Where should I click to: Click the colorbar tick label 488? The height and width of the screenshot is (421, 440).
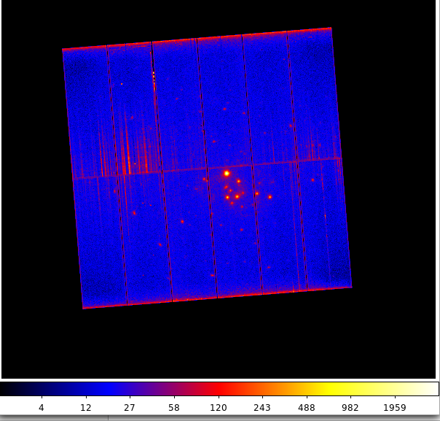tap(307, 408)
